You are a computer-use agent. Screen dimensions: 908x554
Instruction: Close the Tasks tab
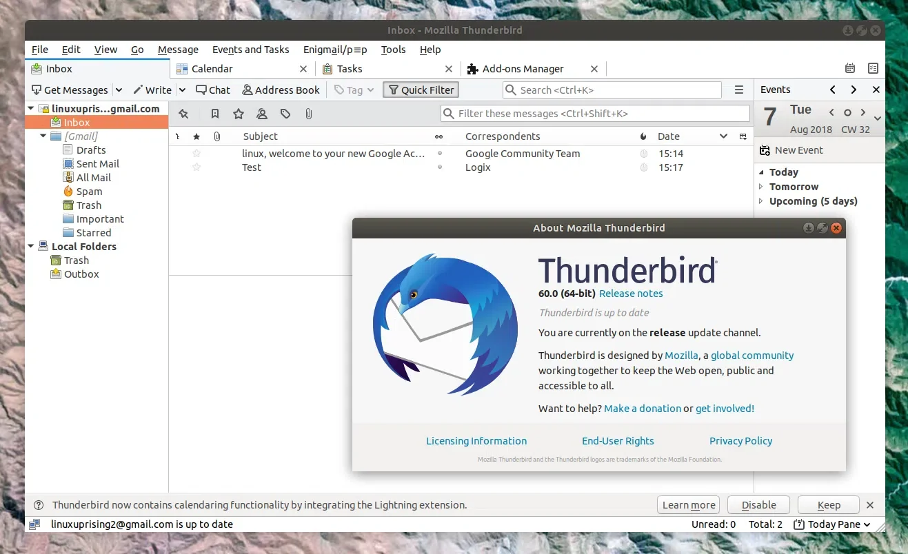(x=449, y=69)
